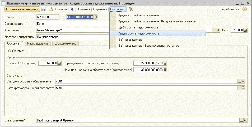Open calculator for Курс field

[245, 30]
